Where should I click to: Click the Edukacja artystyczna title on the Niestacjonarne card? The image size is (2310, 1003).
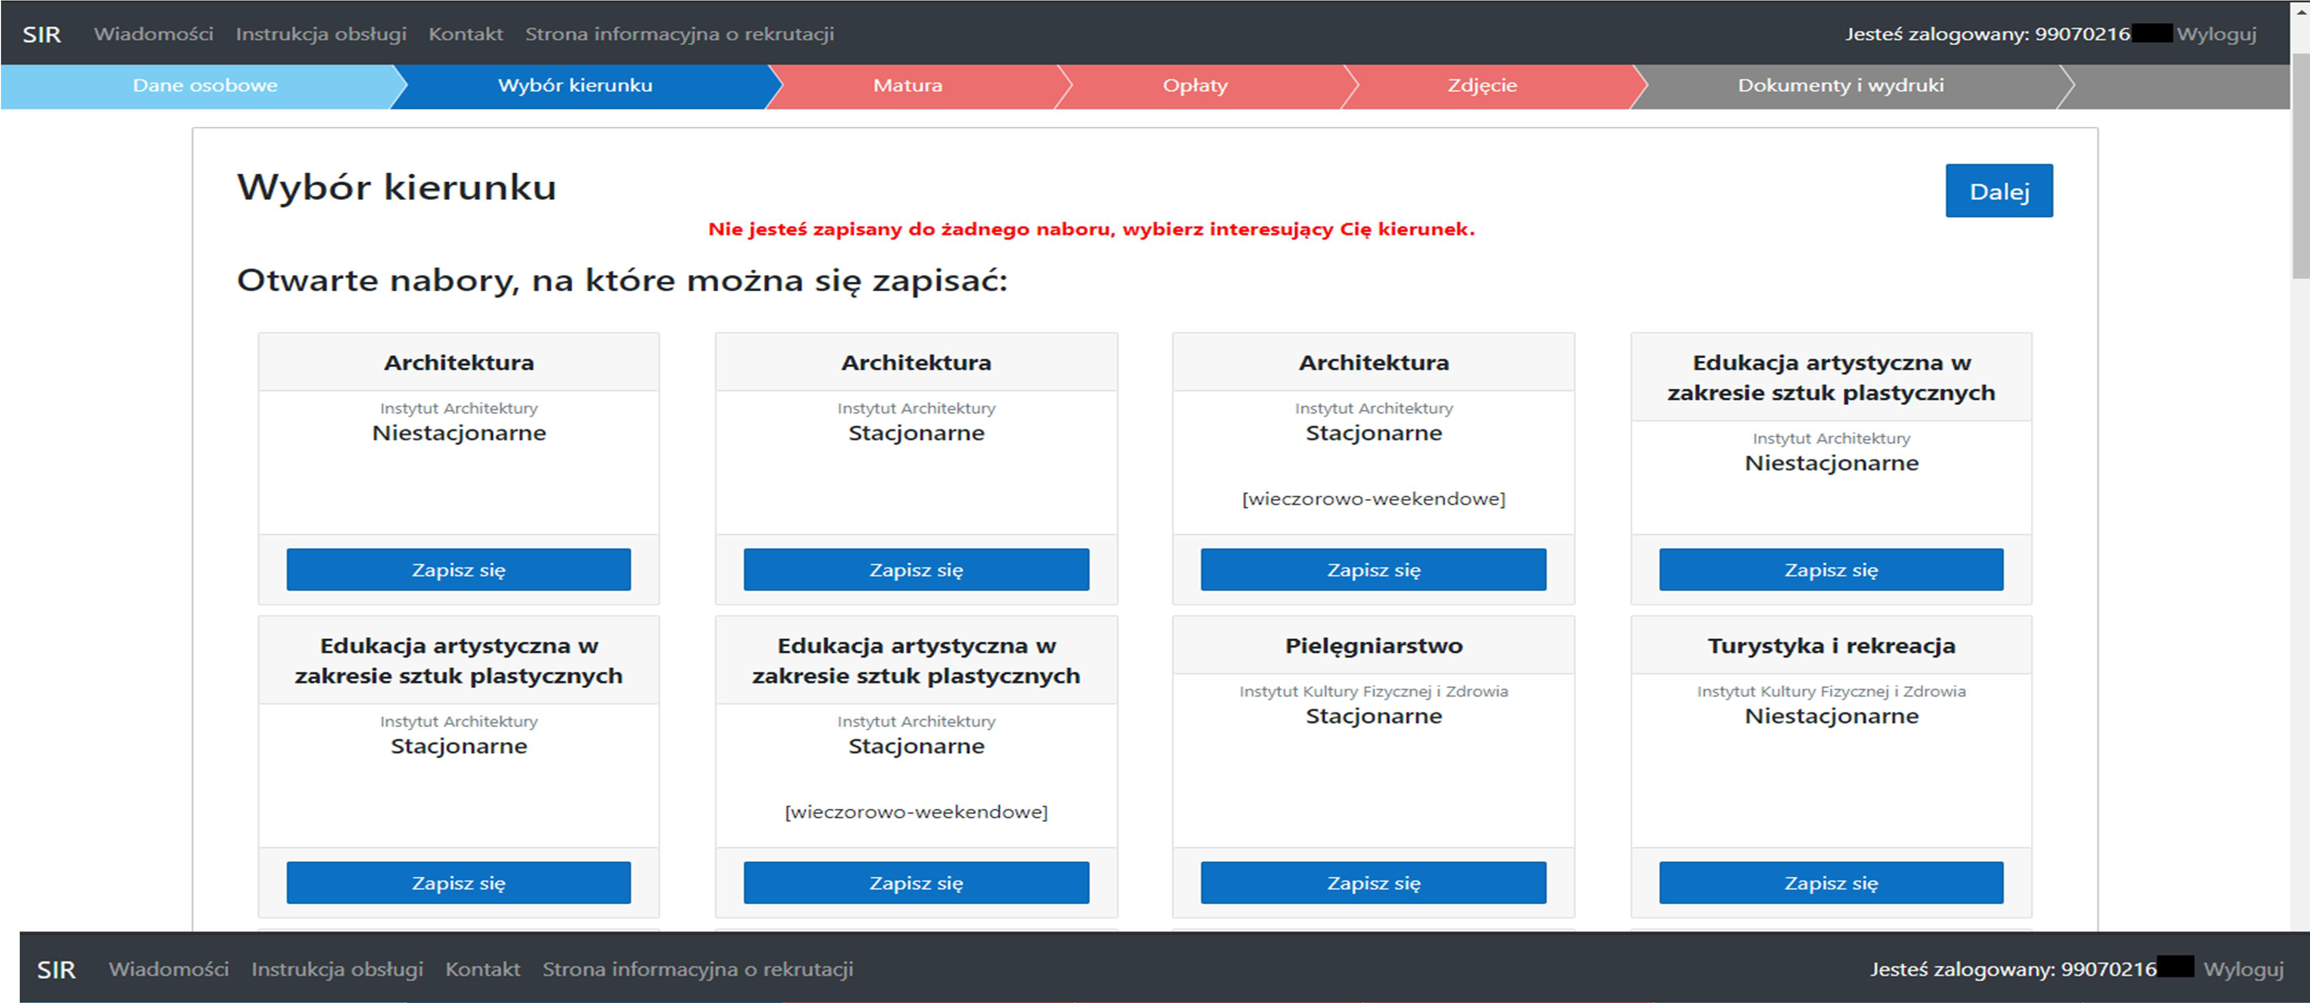(1830, 378)
